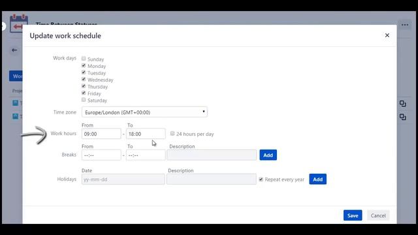Toggle Repeat every year checkbox

coord(261,180)
